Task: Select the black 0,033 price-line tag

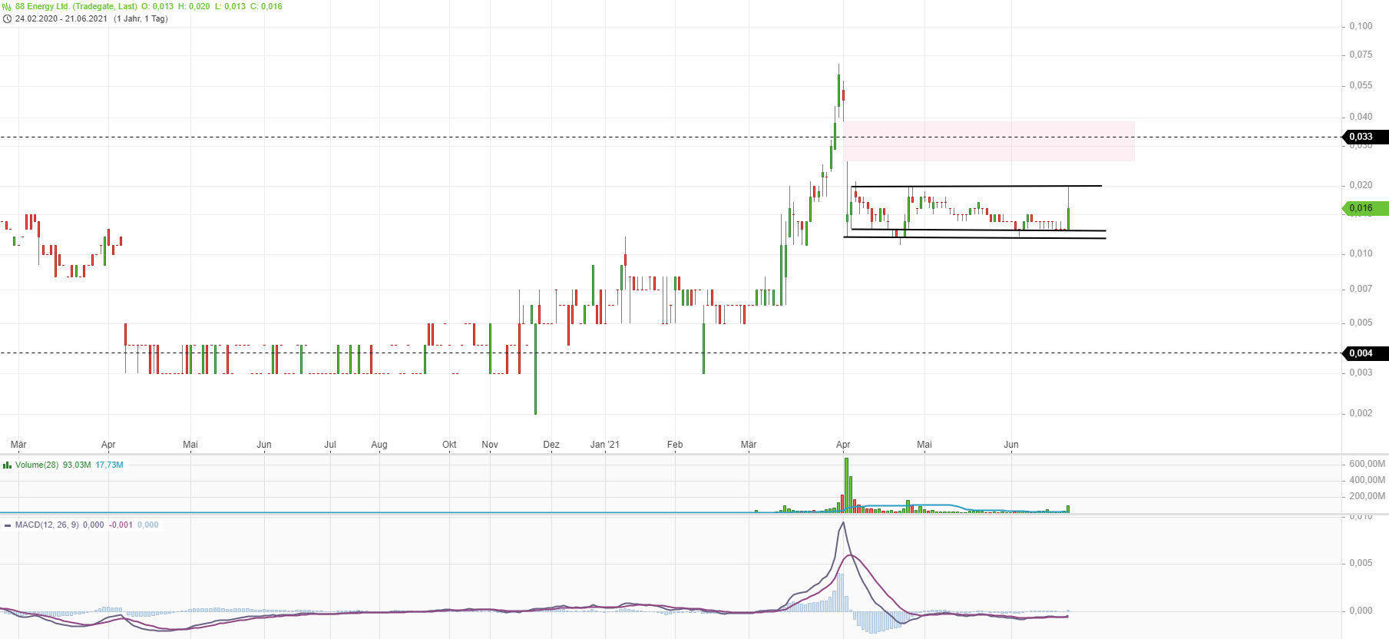Action: tap(1365, 137)
